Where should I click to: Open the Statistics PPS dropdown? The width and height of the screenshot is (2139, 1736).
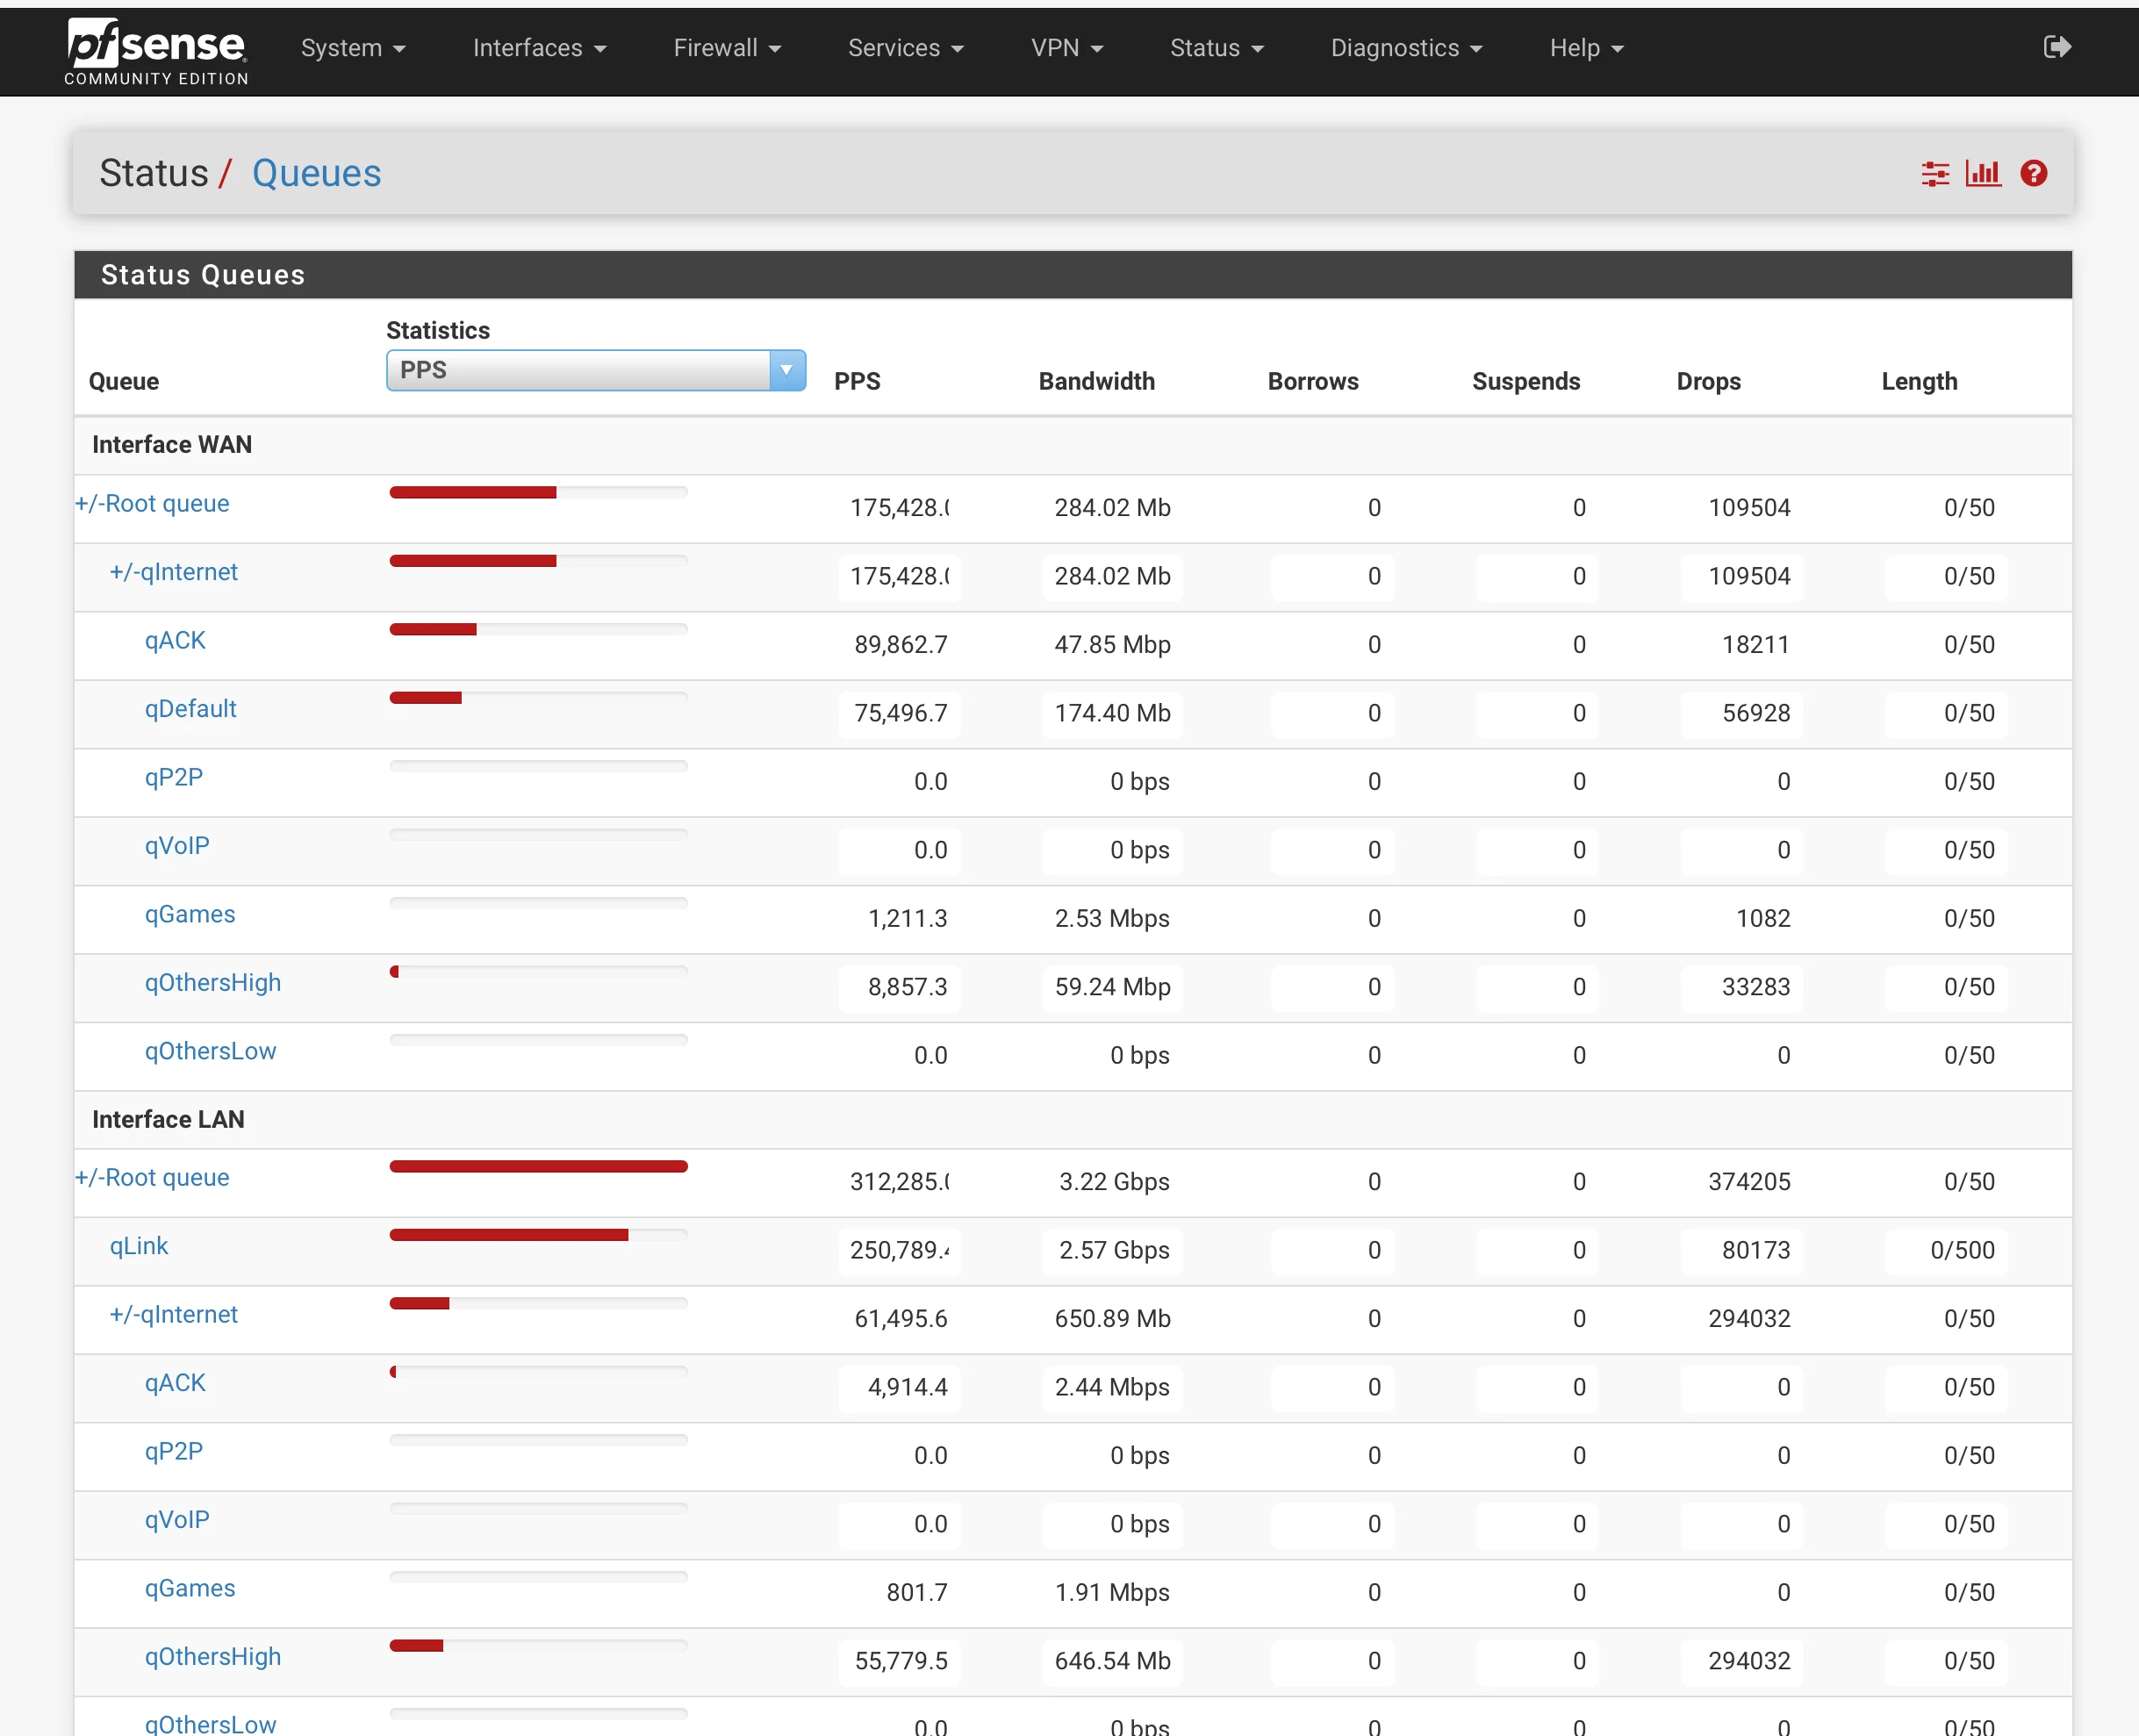click(596, 370)
